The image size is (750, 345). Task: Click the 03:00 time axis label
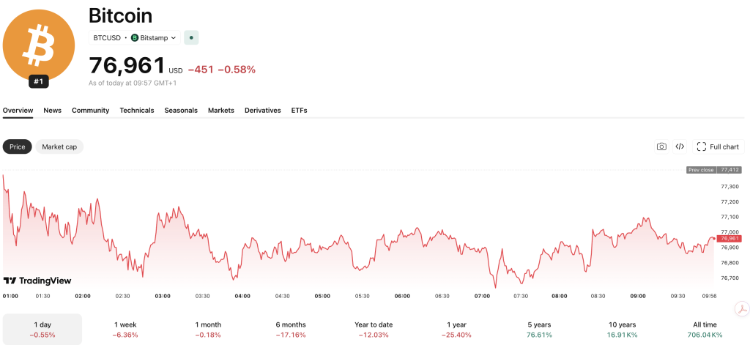[x=163, y=296]
